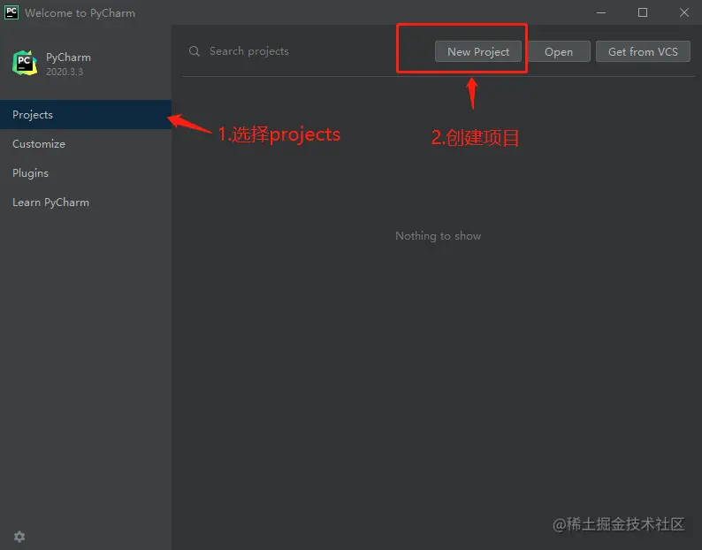The width and height of the screenshot is (702, 550).
Task: Close the Welcome to PyCharm window
Action: (x=684, y=12)
